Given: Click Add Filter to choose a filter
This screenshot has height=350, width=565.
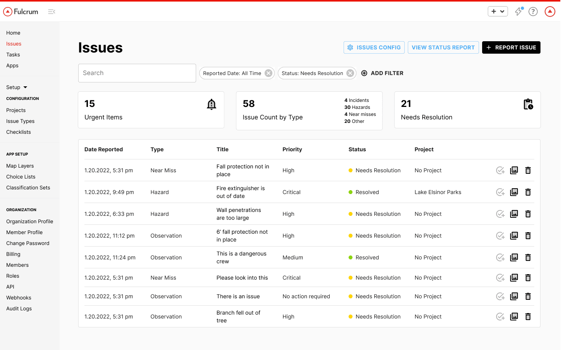Looking at the screenshot, I should pos(383,73).
